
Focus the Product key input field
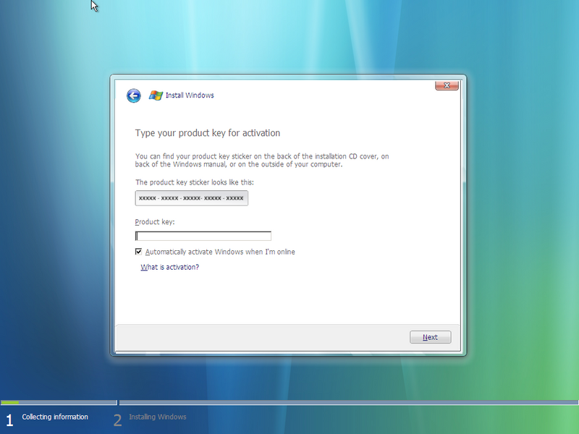click(203, 236)
